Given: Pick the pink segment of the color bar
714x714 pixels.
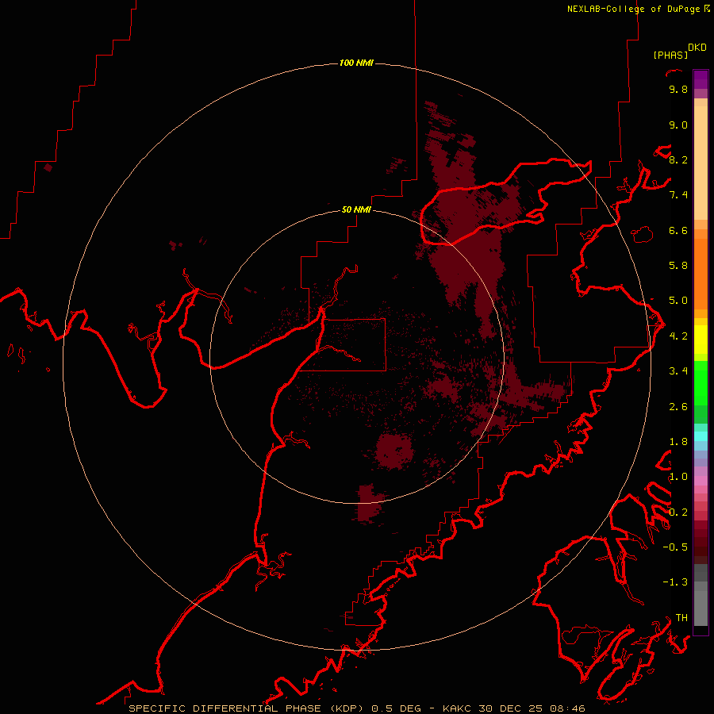Looking at the screenshot, I should point(701,481).
